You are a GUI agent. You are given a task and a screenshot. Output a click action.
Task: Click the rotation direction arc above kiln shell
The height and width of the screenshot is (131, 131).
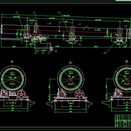86,28
